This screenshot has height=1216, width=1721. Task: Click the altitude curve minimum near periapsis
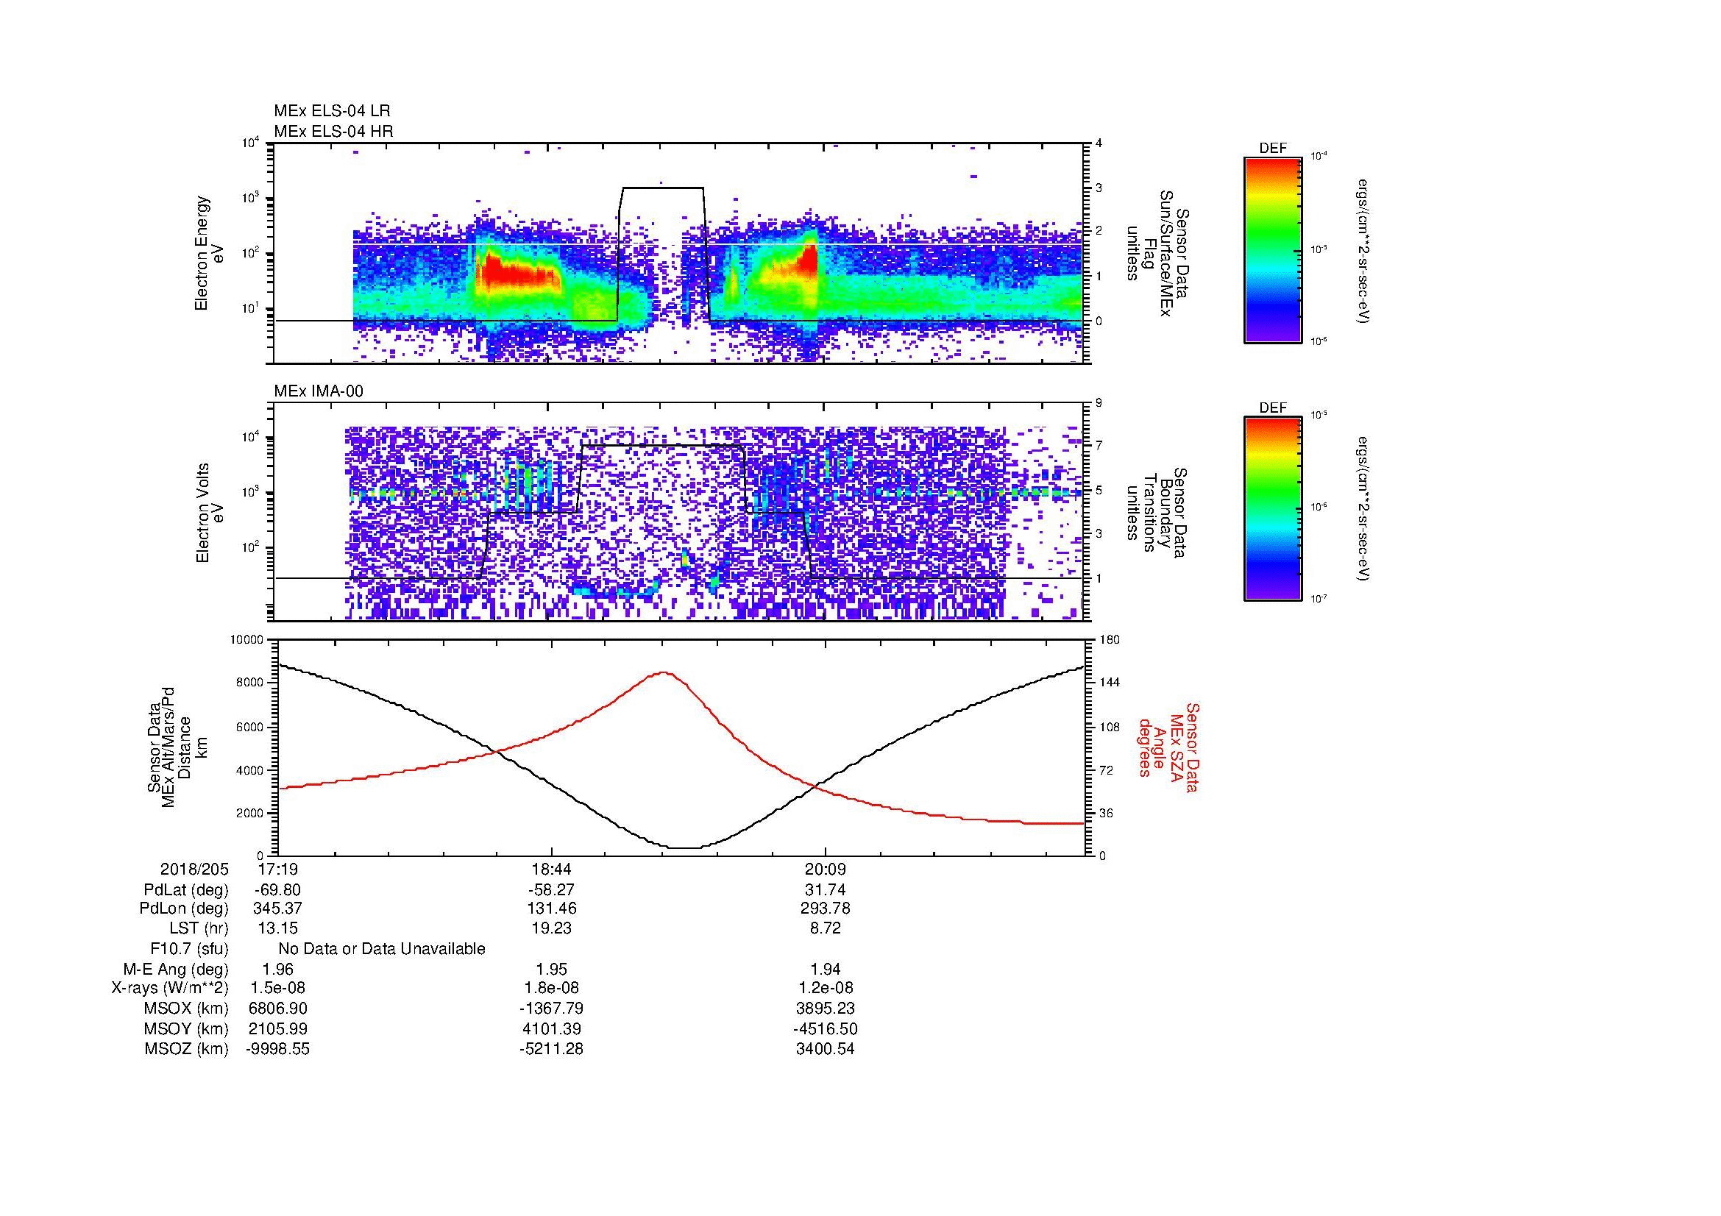coord(684,847)
